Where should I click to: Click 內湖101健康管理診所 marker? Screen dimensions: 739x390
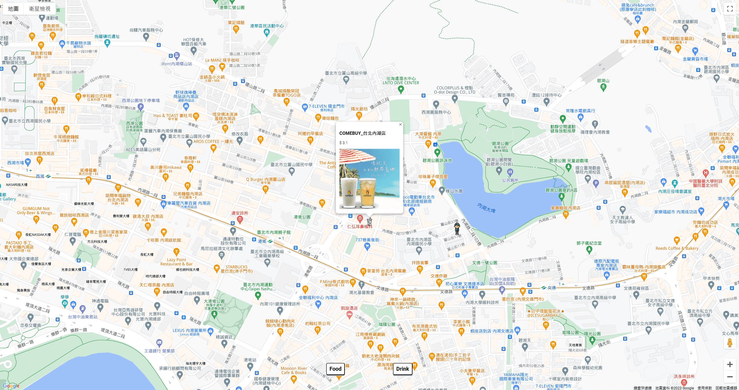click(280, 310)
